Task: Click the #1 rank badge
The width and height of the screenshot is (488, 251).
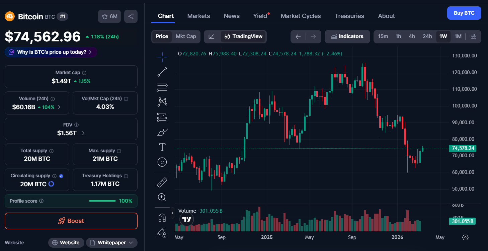Action: (x=62, y=16)
